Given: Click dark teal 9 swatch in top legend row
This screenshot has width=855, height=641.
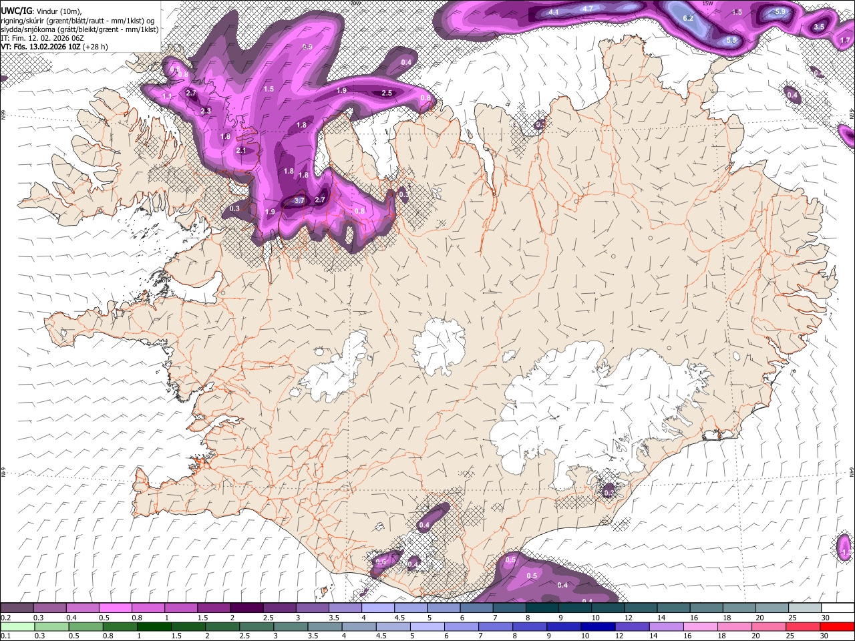Looking at the screenshot, I should pos(574,608).
